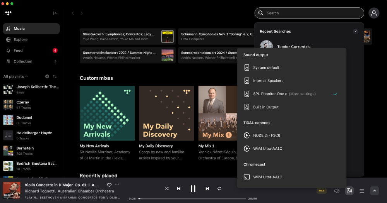The height and width of the screenshot is (203, 387).
Task: Like the current track with heart icon
Action: pos(110,185)
